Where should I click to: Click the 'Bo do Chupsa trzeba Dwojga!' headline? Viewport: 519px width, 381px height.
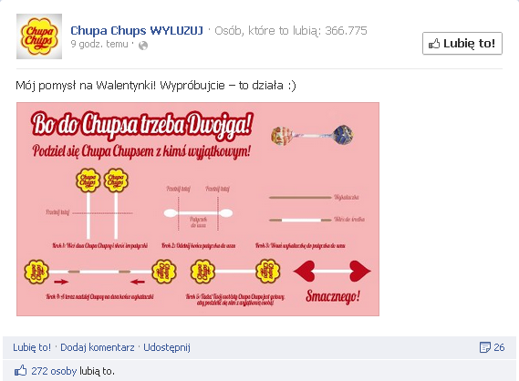click(142, 124)
